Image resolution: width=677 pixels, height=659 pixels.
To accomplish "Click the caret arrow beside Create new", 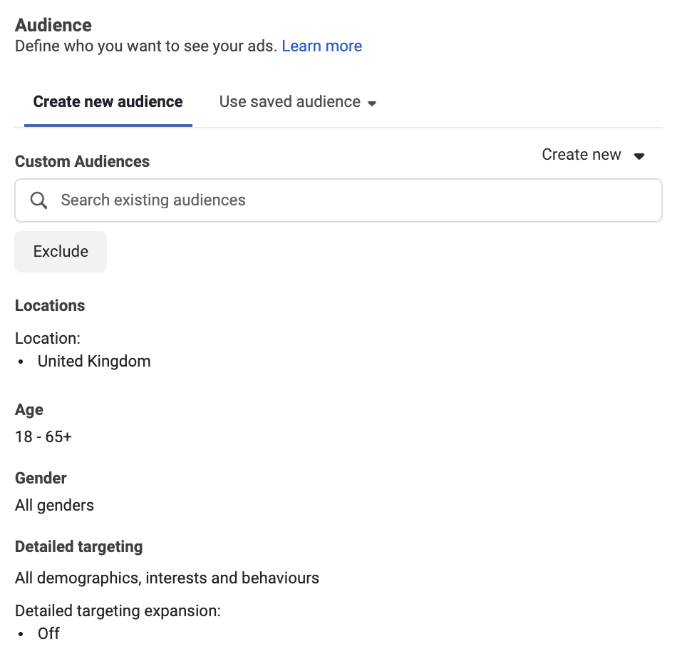I will coord(639,155).
